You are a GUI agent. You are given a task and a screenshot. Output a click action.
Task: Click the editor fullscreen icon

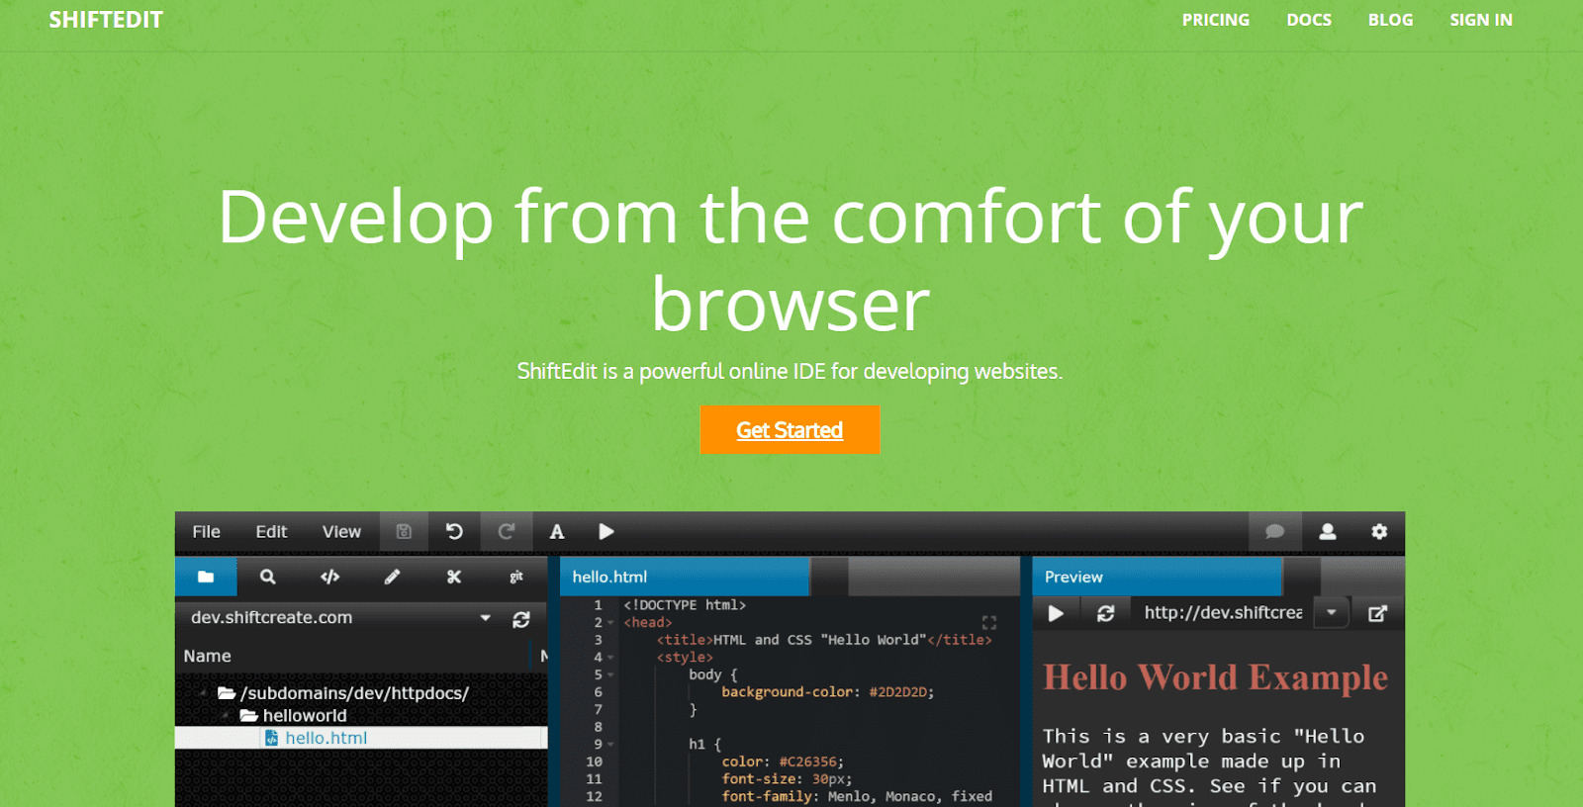click(988, 622)
